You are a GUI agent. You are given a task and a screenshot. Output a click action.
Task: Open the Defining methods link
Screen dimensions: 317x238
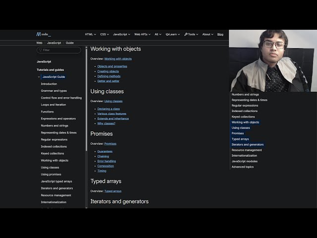click(x=109, y=76)
